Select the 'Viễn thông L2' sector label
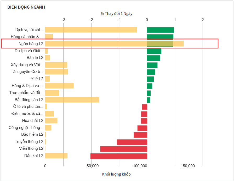Screen dimensions: 234x181 coord(31,148)
